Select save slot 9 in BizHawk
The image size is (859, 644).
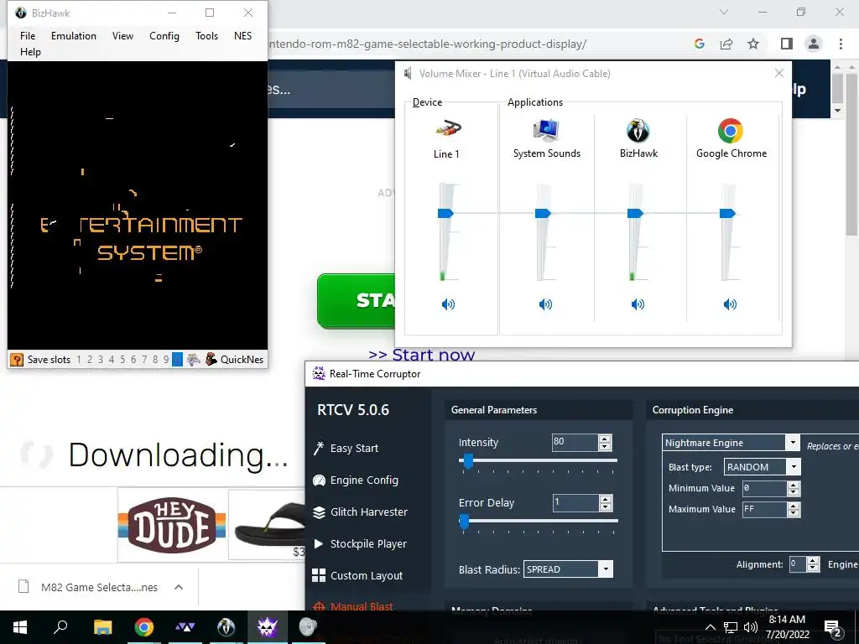[x=166, y=359]
